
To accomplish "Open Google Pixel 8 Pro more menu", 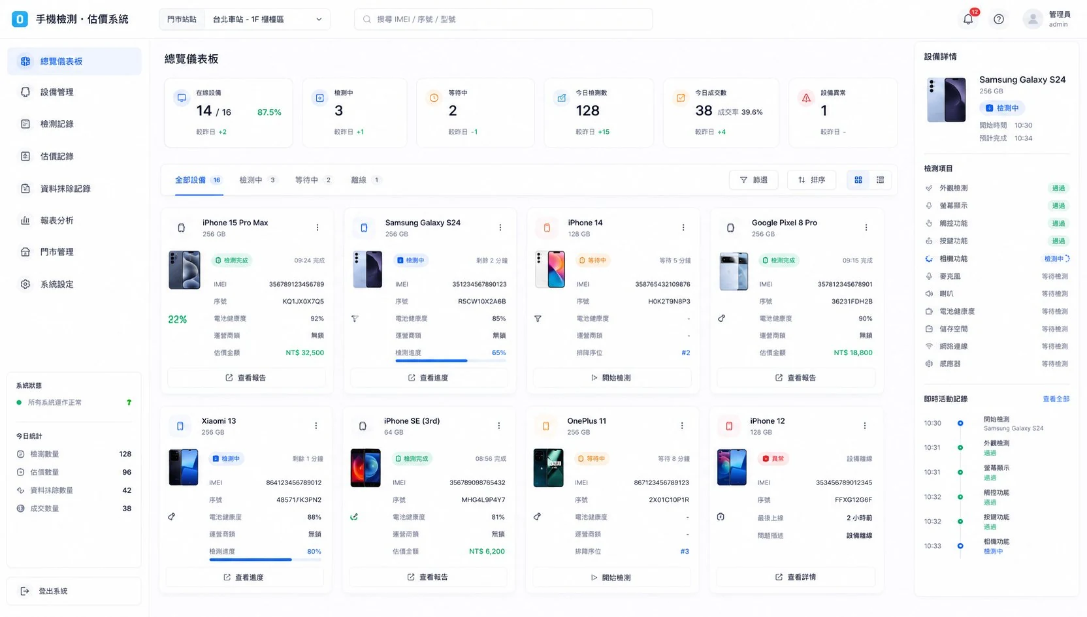I will (866, 228).
